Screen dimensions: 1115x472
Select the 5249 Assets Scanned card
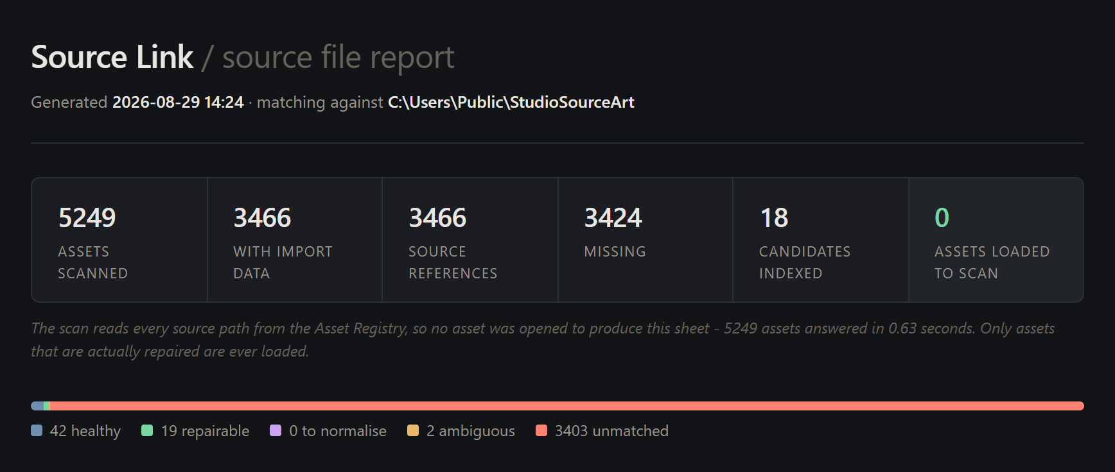119,240
